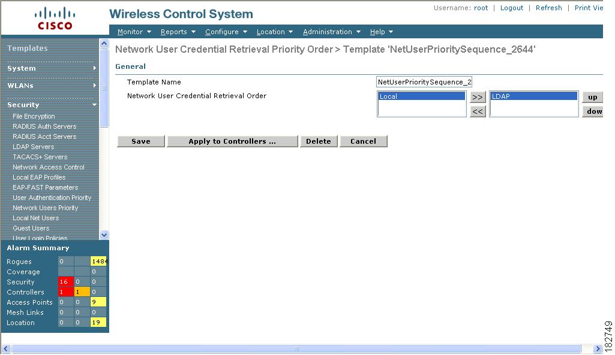The width and height of the screenshot is (615, 355).
Task: Select Local in the left list
Action: tap(422, 96)
